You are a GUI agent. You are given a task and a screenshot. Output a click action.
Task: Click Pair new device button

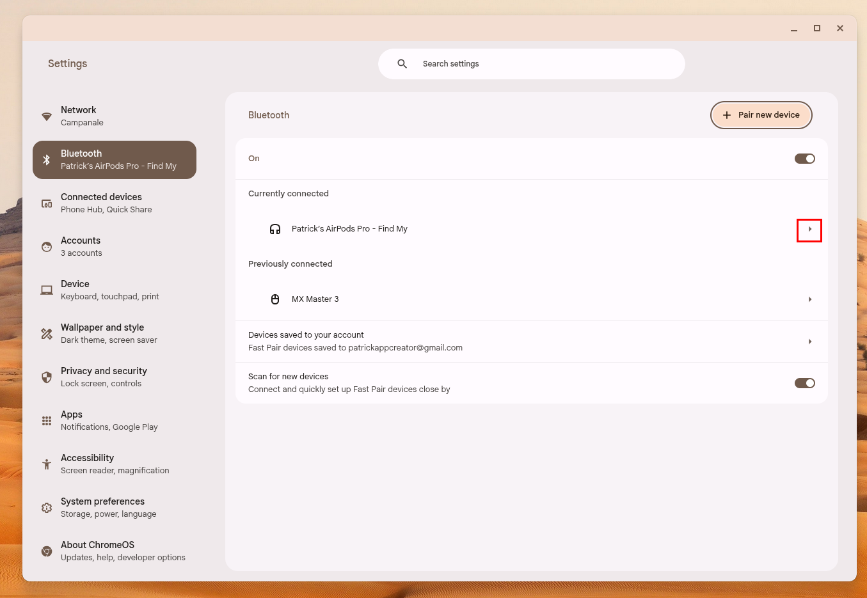click(x=761, y=115)
